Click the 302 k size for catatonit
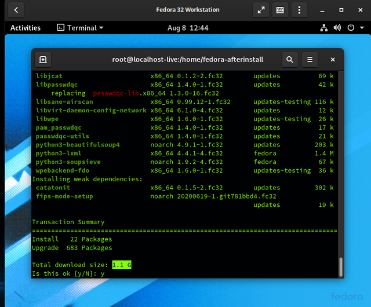 tap(324, 188)
